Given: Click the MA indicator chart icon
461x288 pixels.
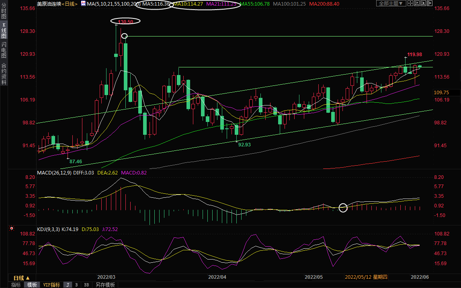Looking at the screenshot, I should point(83,4).
